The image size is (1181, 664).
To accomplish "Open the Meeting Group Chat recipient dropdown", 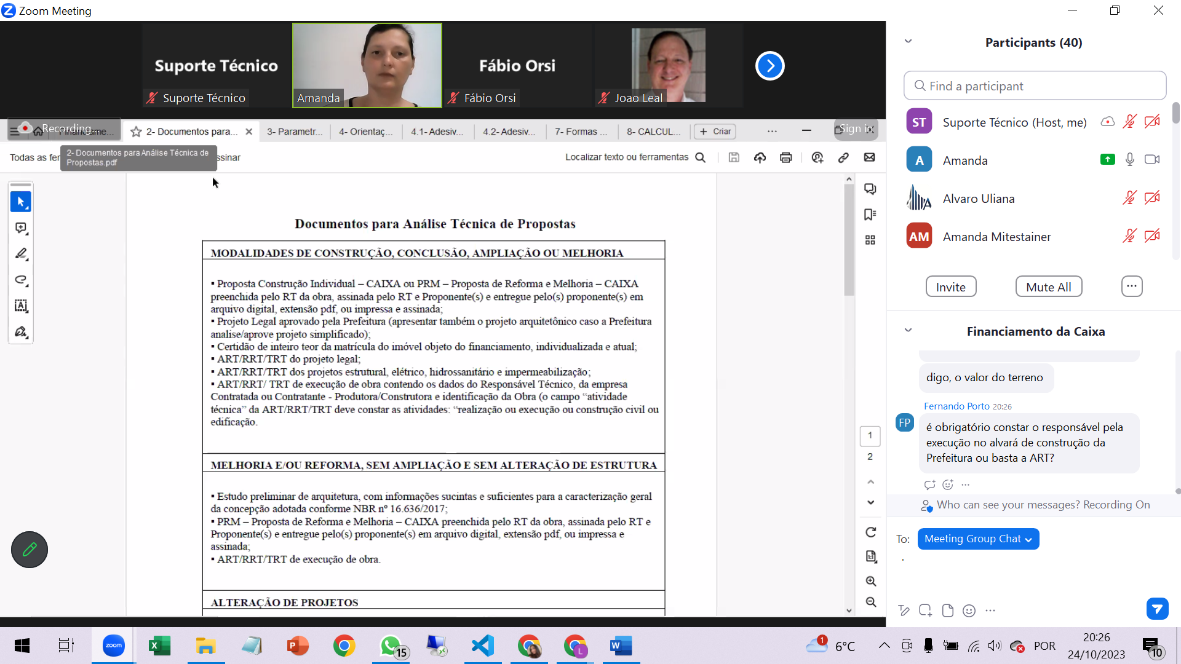I will point(978,539).
